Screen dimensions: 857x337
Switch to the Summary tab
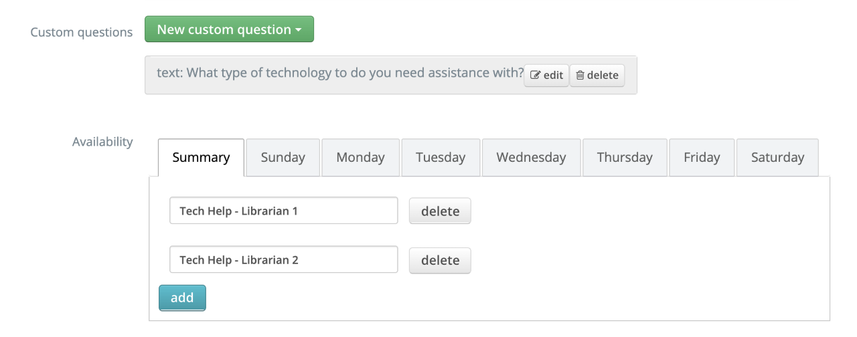[201, 158]
